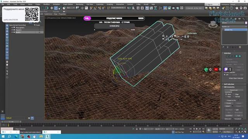The image size is (248, 139).
Task: Click the Mirror tool icon
Action: tap(129, 8)
